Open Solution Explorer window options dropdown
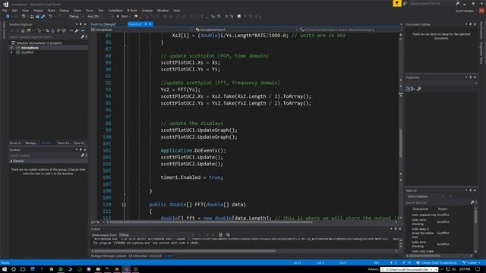Viewport: 486px width, 273px height. (77, 24)
